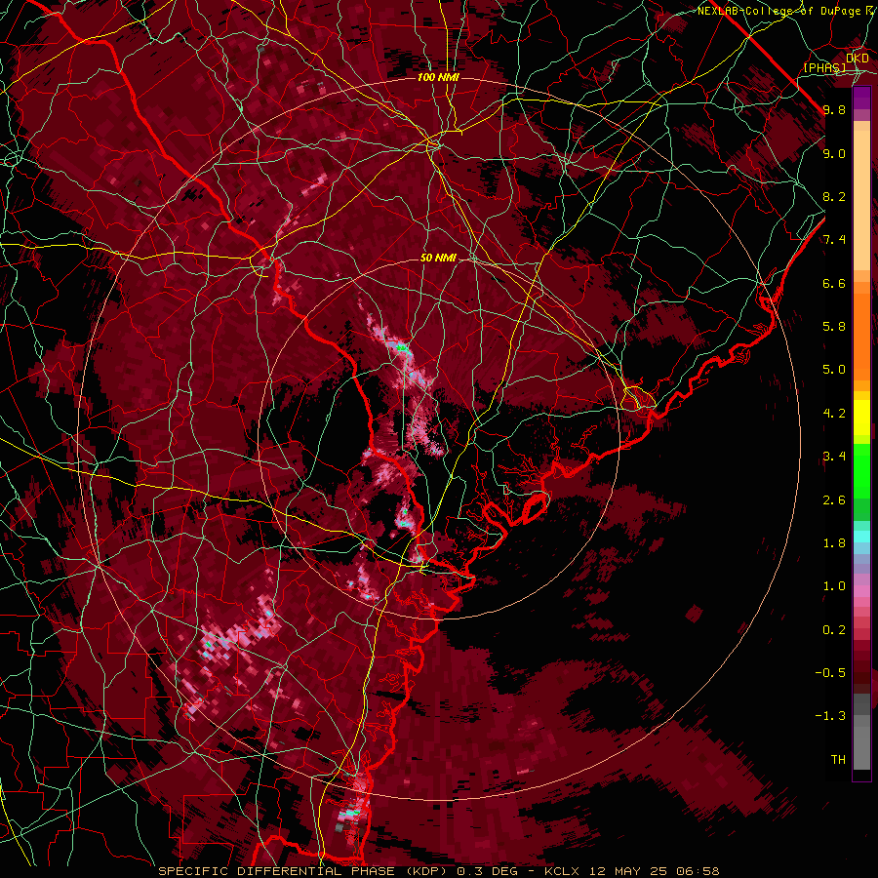Select the purple swatch atop the color bar
878x878 pixels.
pos(861,98)
